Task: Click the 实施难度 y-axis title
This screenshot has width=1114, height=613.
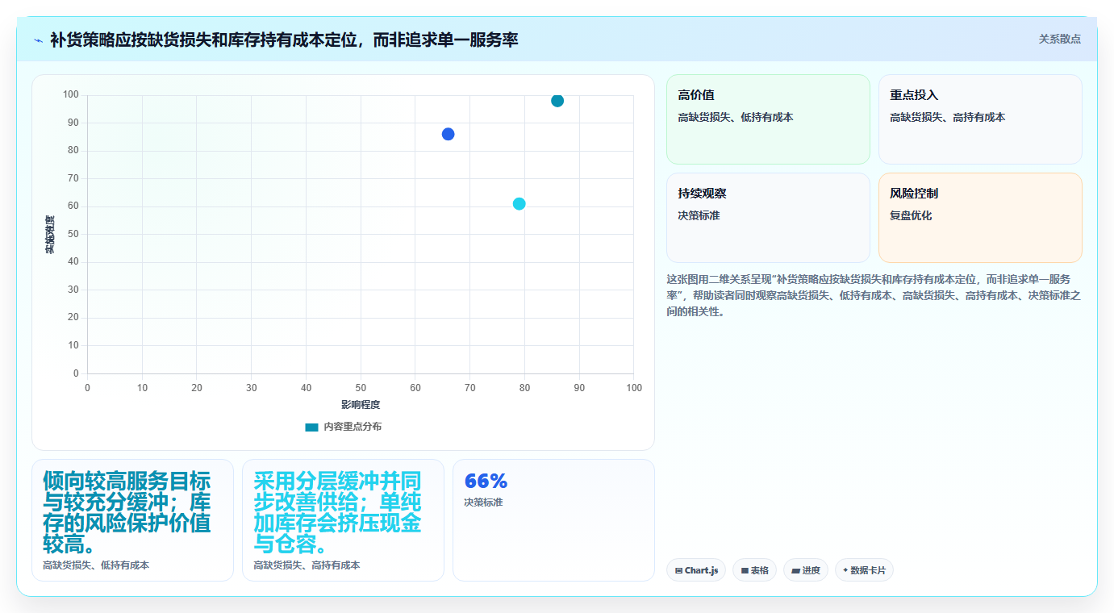Action: click(49, 235)
